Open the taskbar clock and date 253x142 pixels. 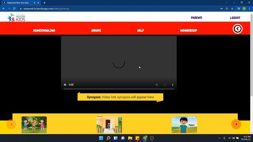click(x=246, y=138)
